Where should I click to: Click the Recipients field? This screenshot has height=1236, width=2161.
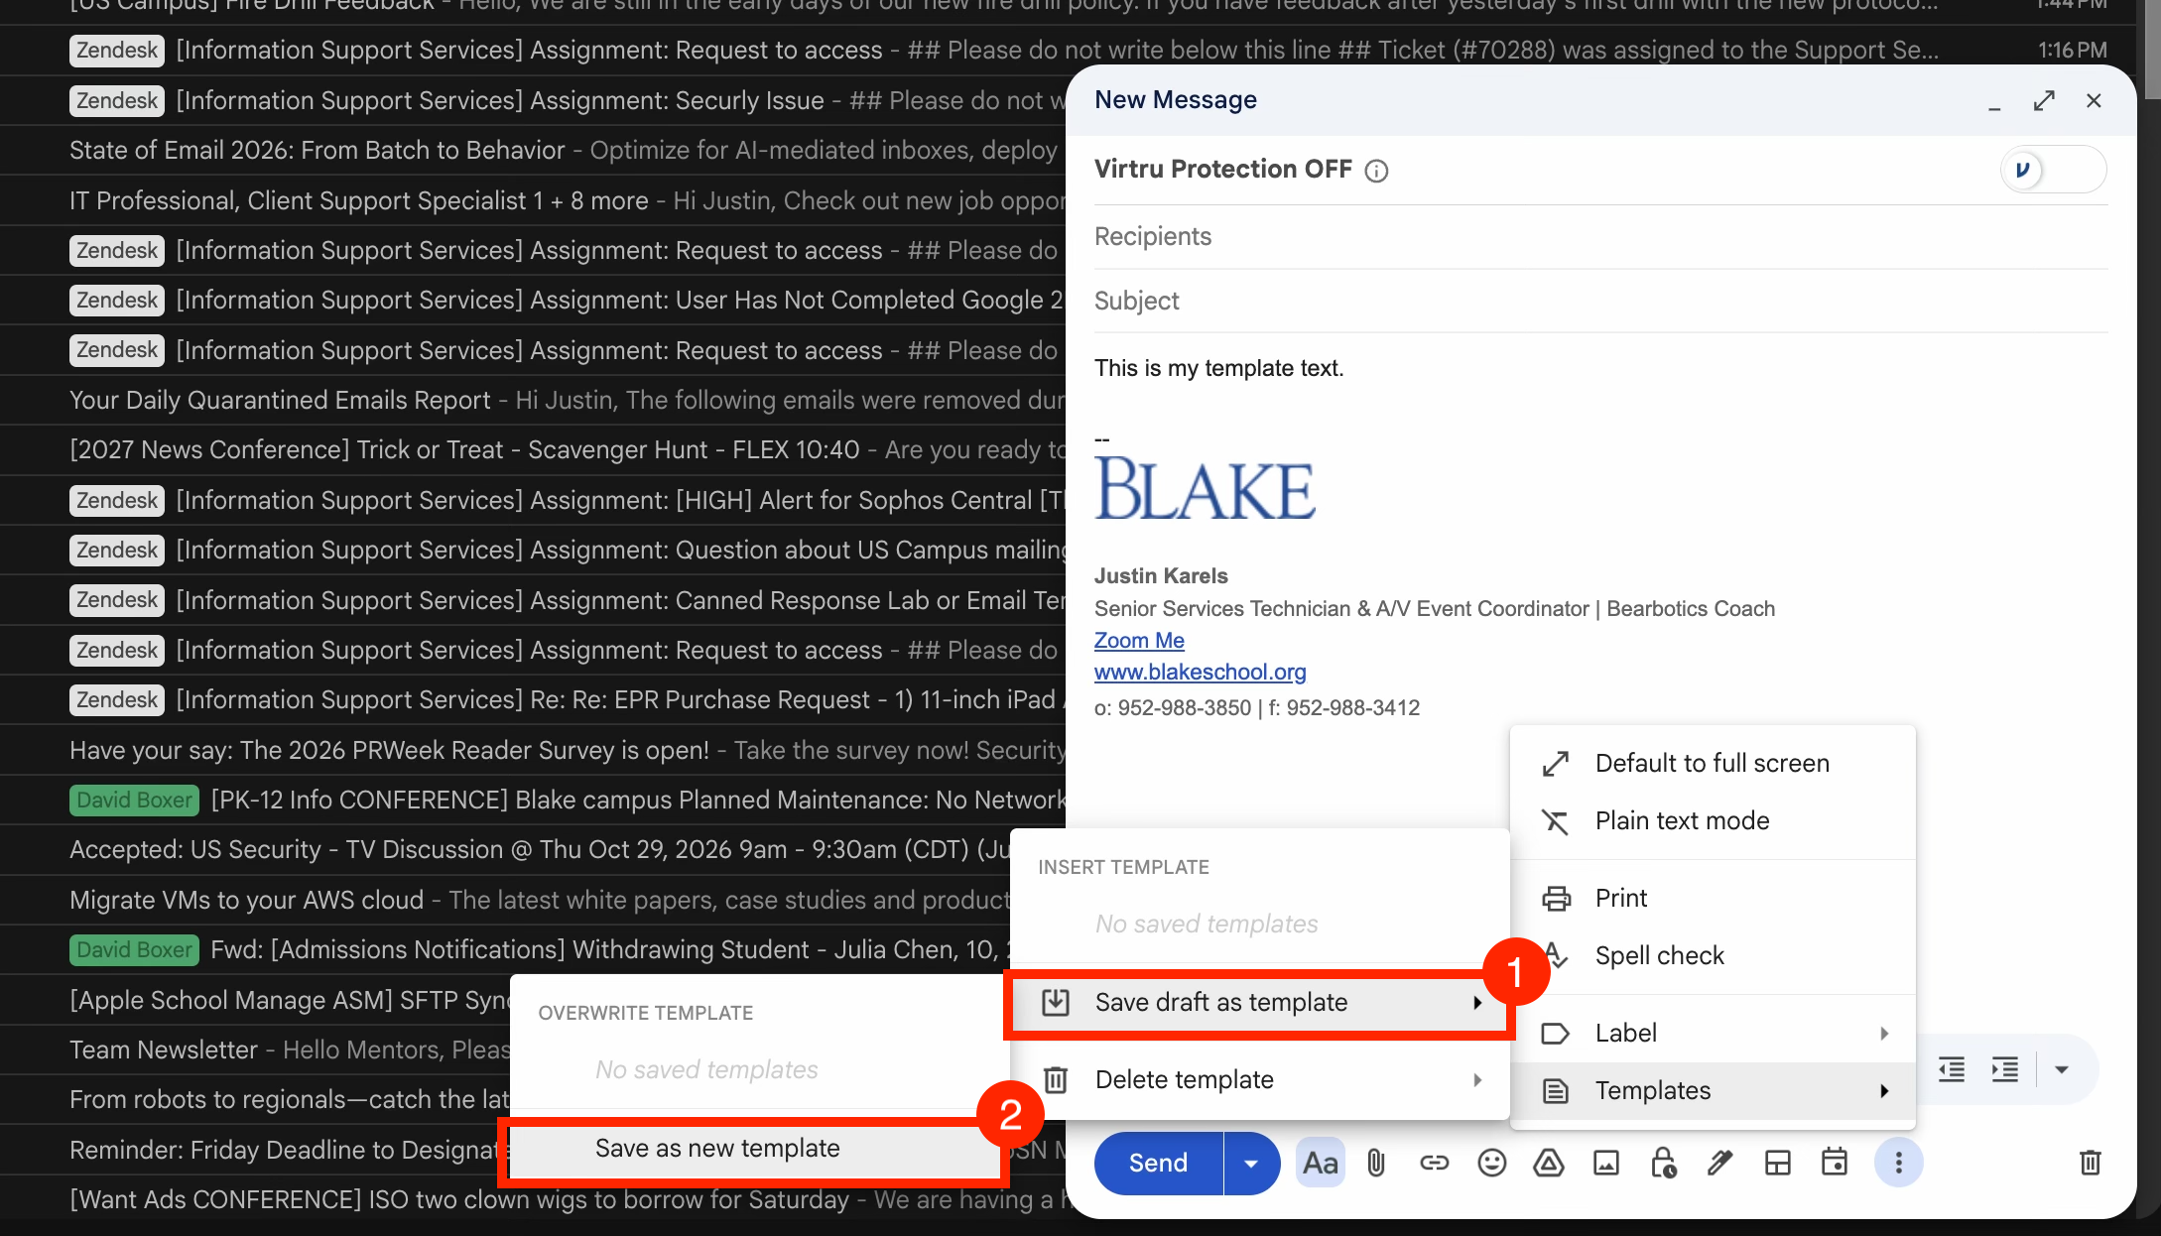1600,237
